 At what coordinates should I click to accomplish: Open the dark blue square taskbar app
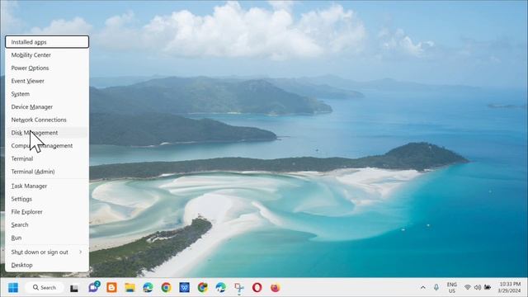point(184,288)
